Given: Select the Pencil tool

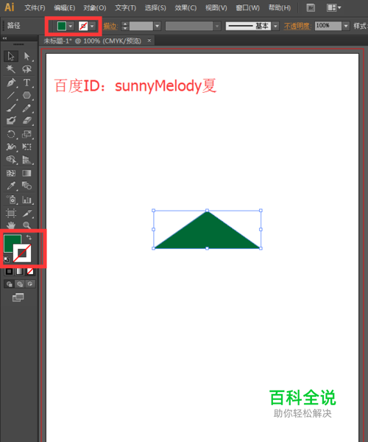Looking at the screenshot, I should coord(26,108).
